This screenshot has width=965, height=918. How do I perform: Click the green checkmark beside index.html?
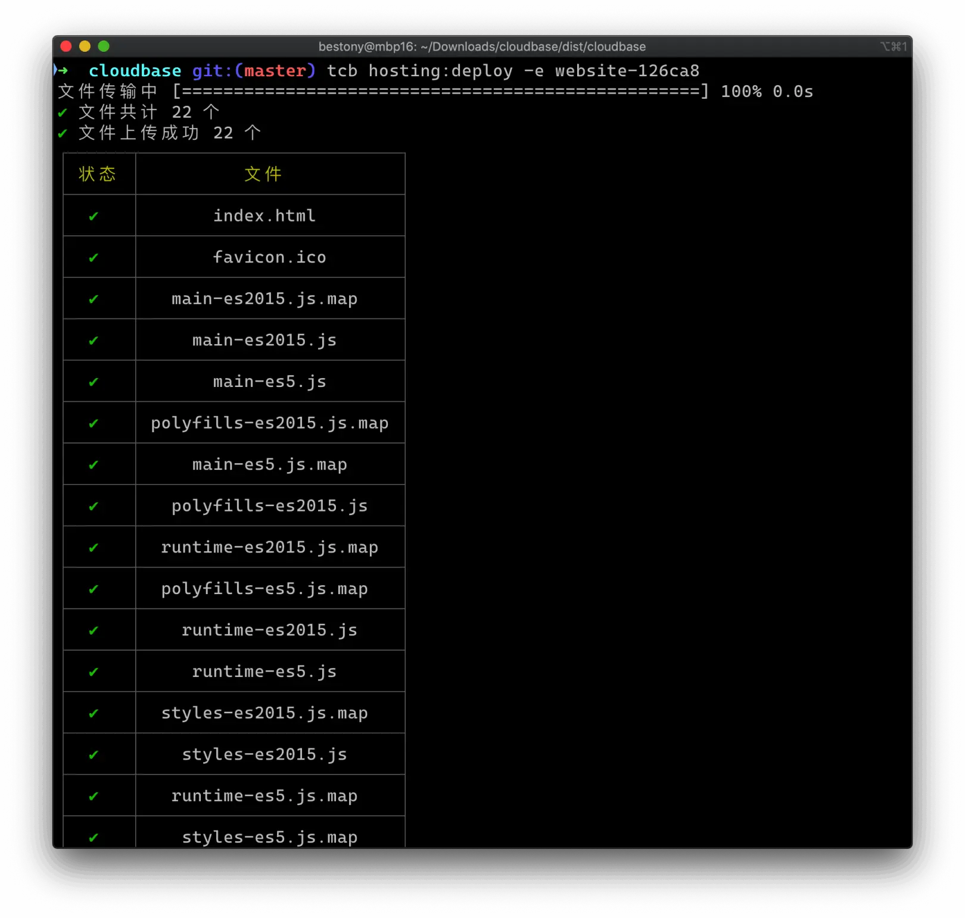pos(94,216)
